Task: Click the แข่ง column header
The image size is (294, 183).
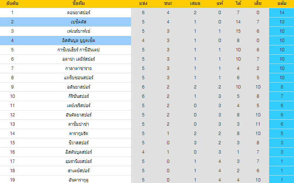Action: 143,3
